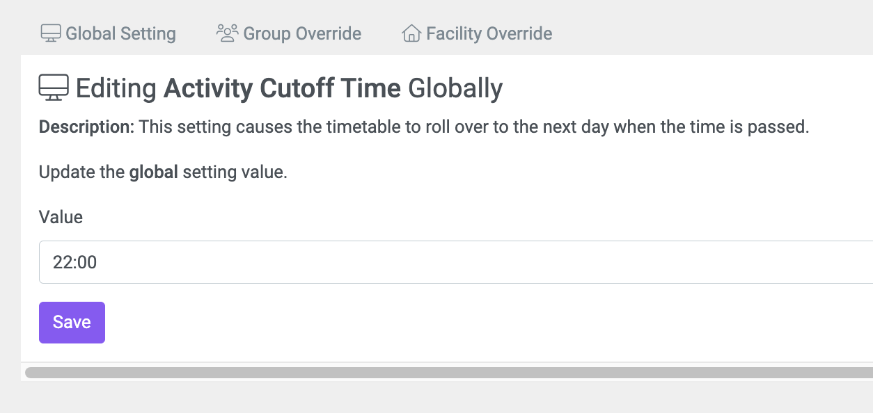Focus the Value input field
Screen dimensions: 873x413
tap(456, 262)
